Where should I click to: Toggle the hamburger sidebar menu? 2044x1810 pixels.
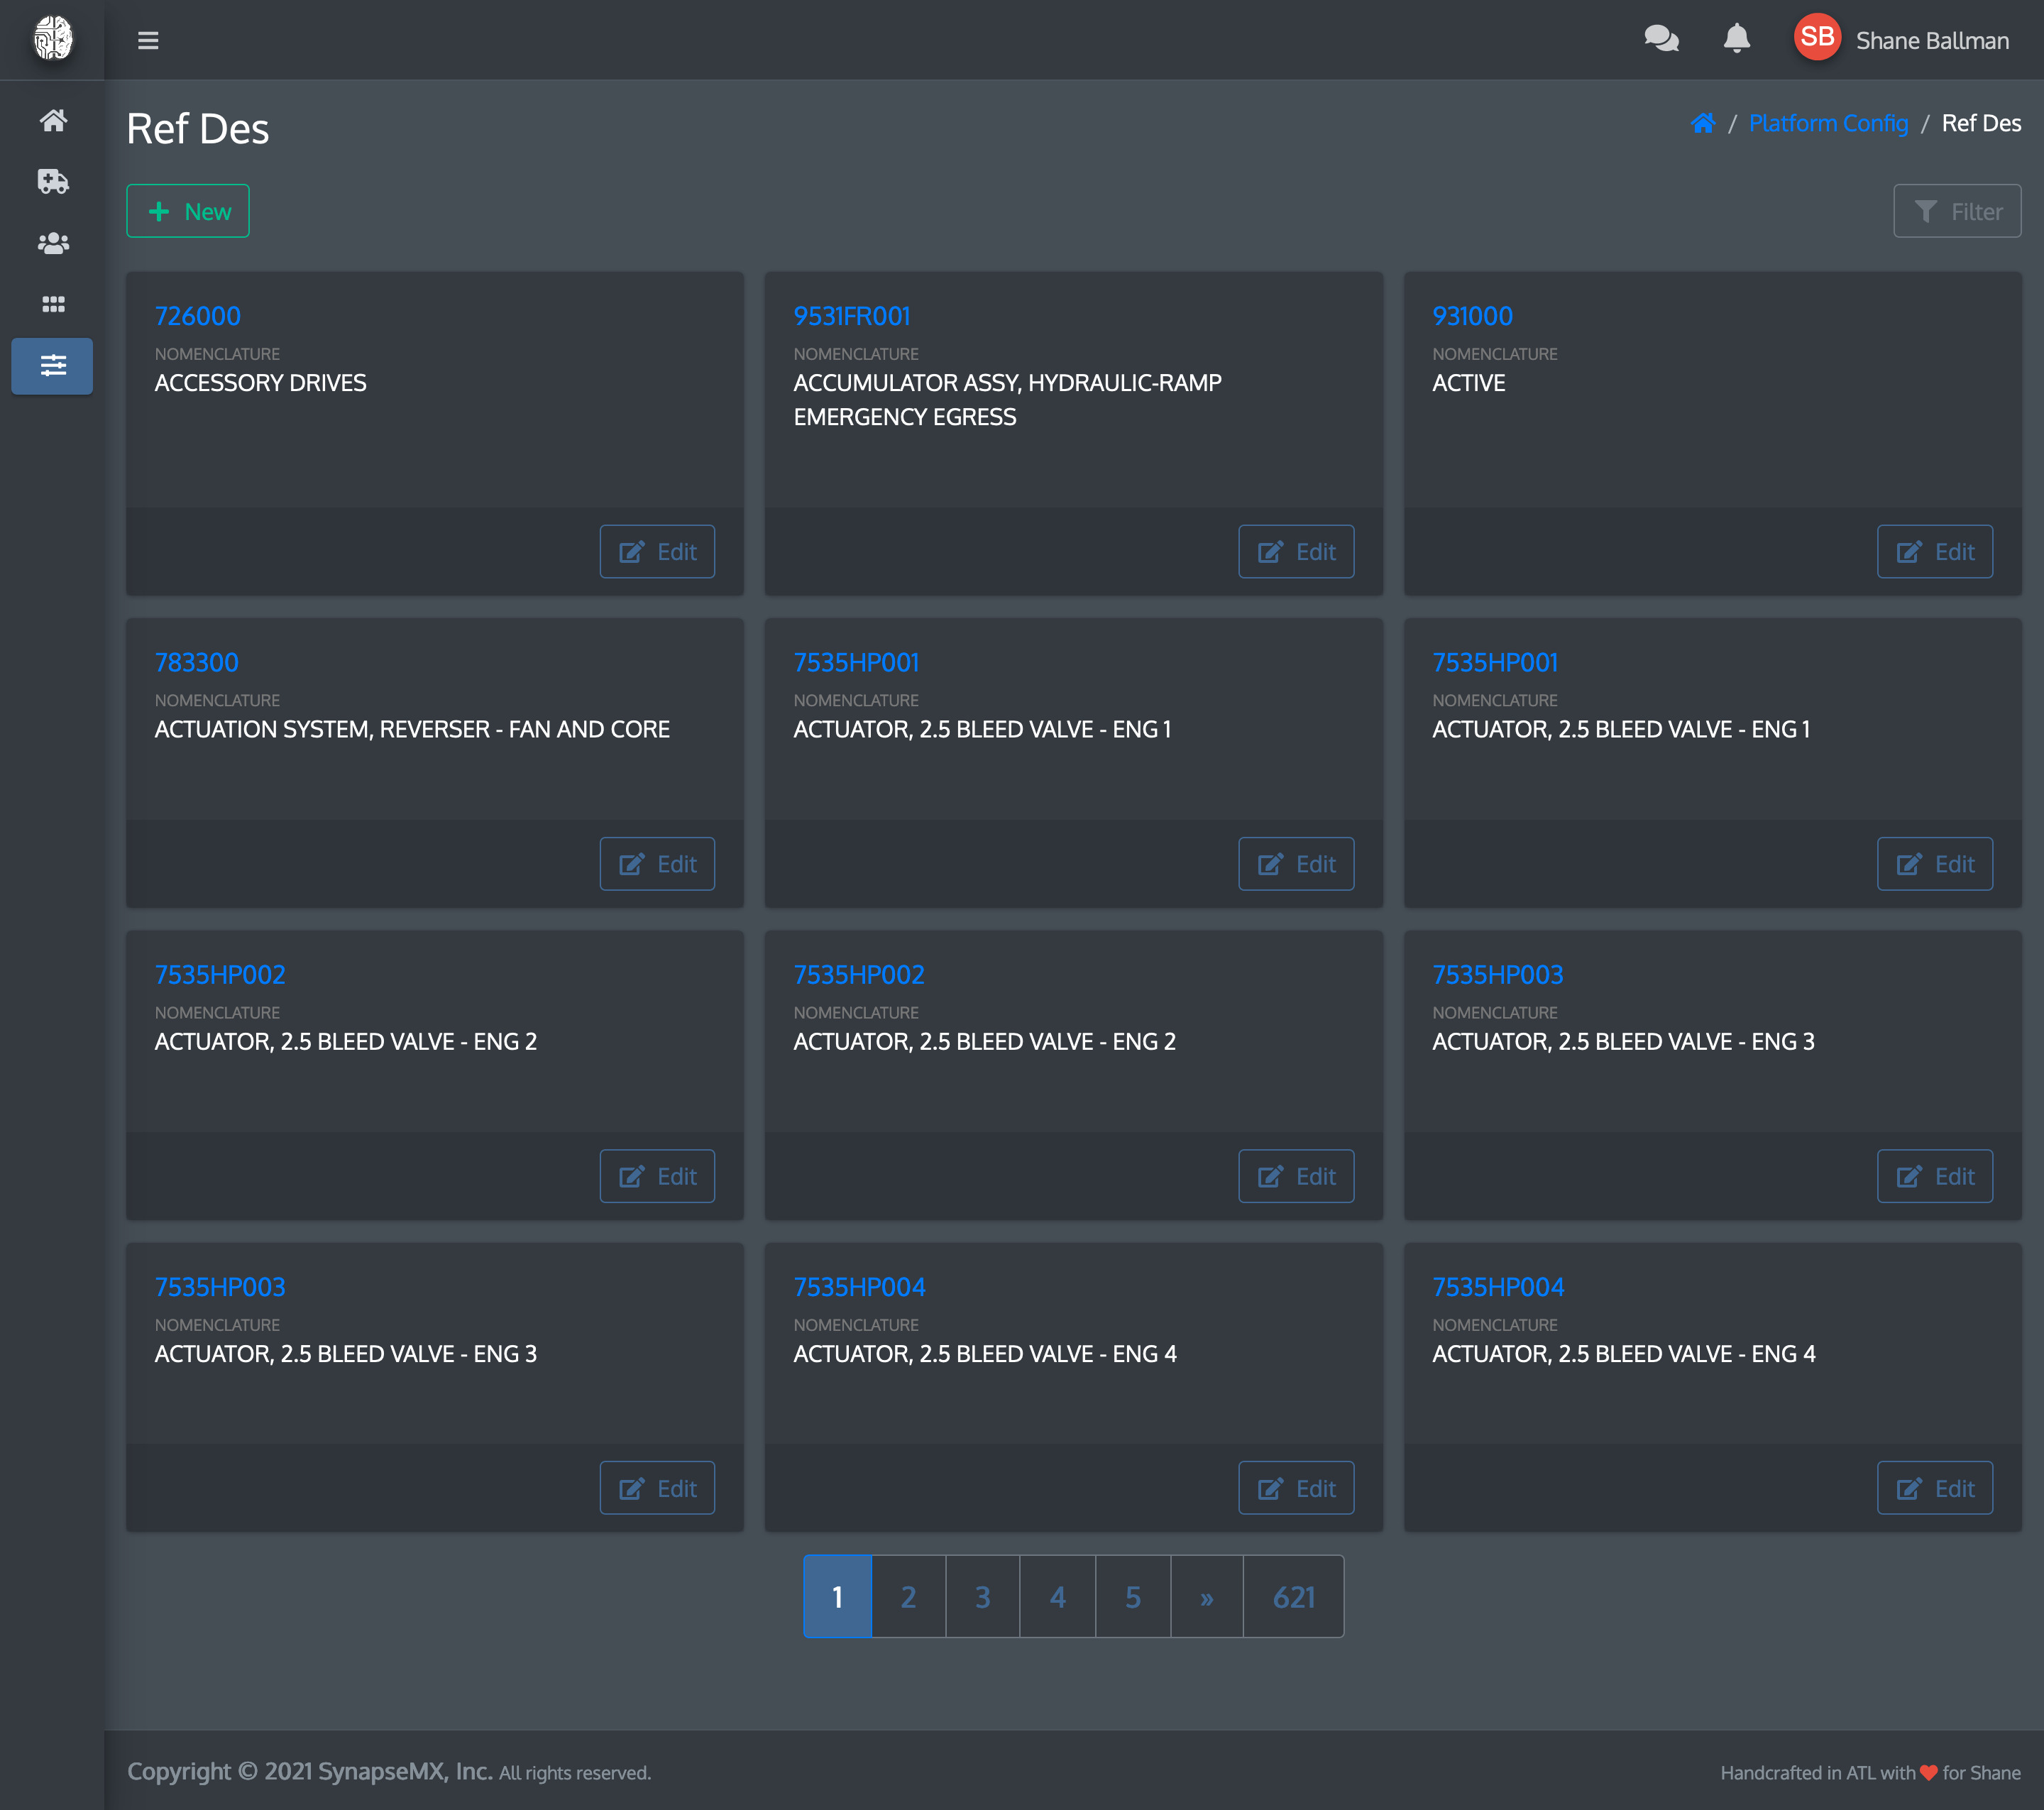pyautogui.click(x=148, y=40)
